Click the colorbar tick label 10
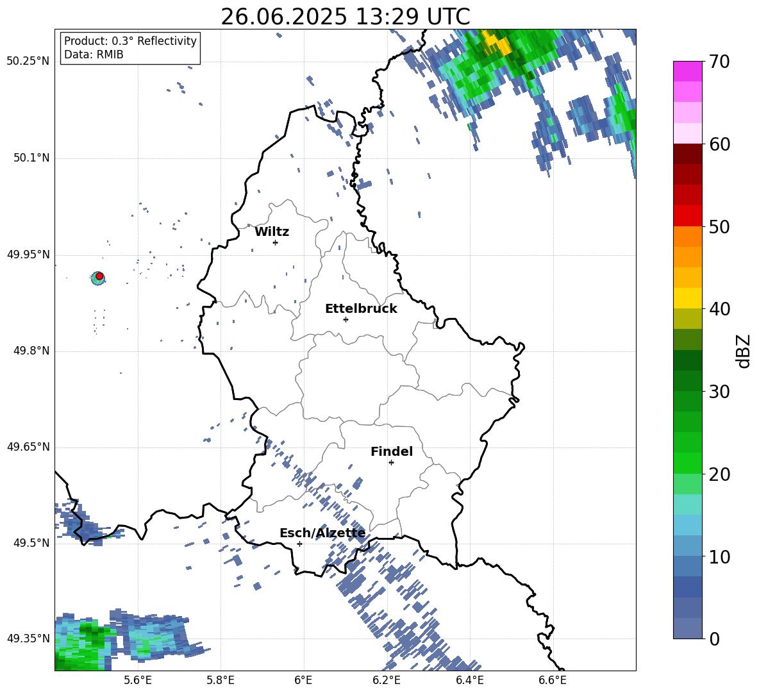 pos(720,556)
